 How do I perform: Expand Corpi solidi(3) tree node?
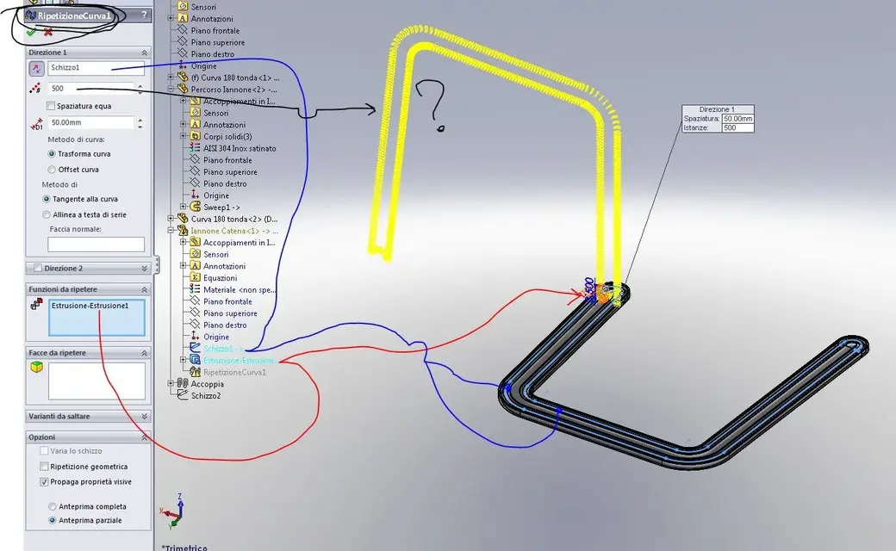tap(183, 136)
